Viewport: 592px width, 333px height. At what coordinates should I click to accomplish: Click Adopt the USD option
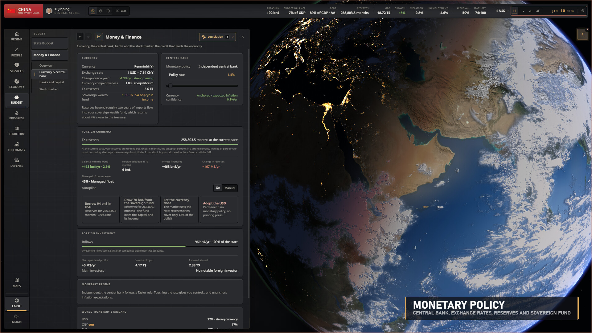pyautogui.click(x=219, y=209)
